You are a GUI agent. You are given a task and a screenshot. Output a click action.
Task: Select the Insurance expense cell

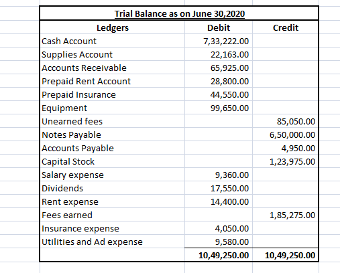click(113, 228)
